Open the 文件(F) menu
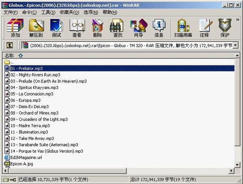This screenshot has width=243, height=184. pyautogui.click(x=11, y=12)
